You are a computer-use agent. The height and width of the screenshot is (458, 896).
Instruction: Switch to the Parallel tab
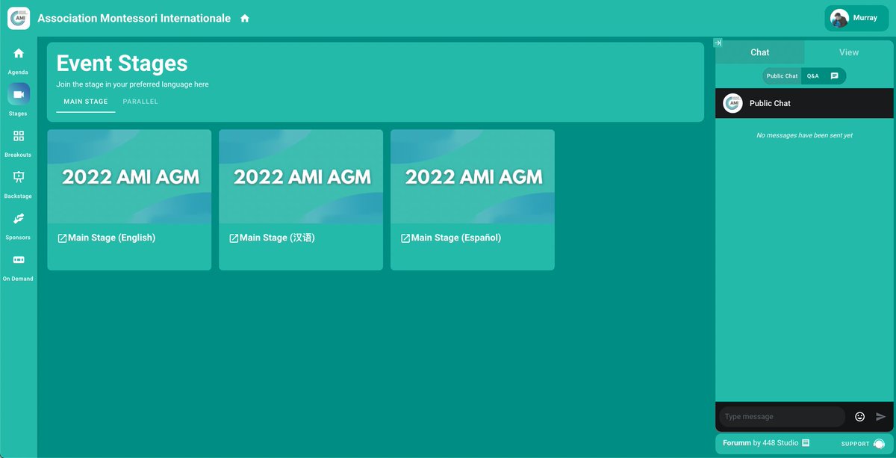[140, 102]
